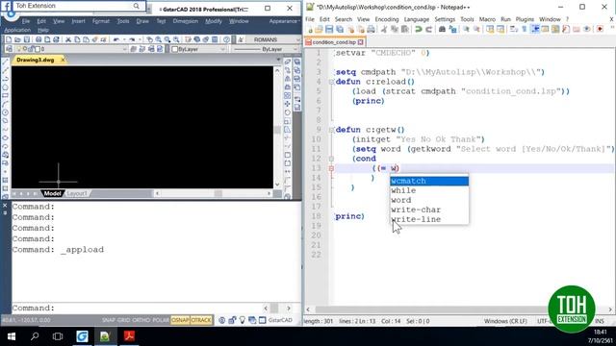
Task: Toggle ORTHO mode in GstarCAD status bar
Action: click(x=141, y=320)
